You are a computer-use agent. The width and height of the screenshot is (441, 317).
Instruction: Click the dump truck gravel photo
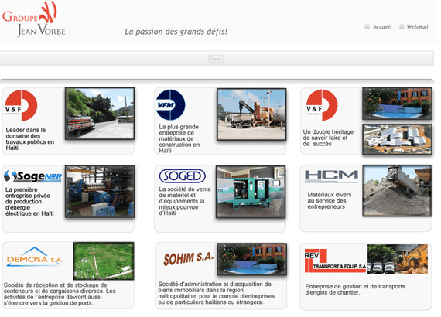point(397,191)
